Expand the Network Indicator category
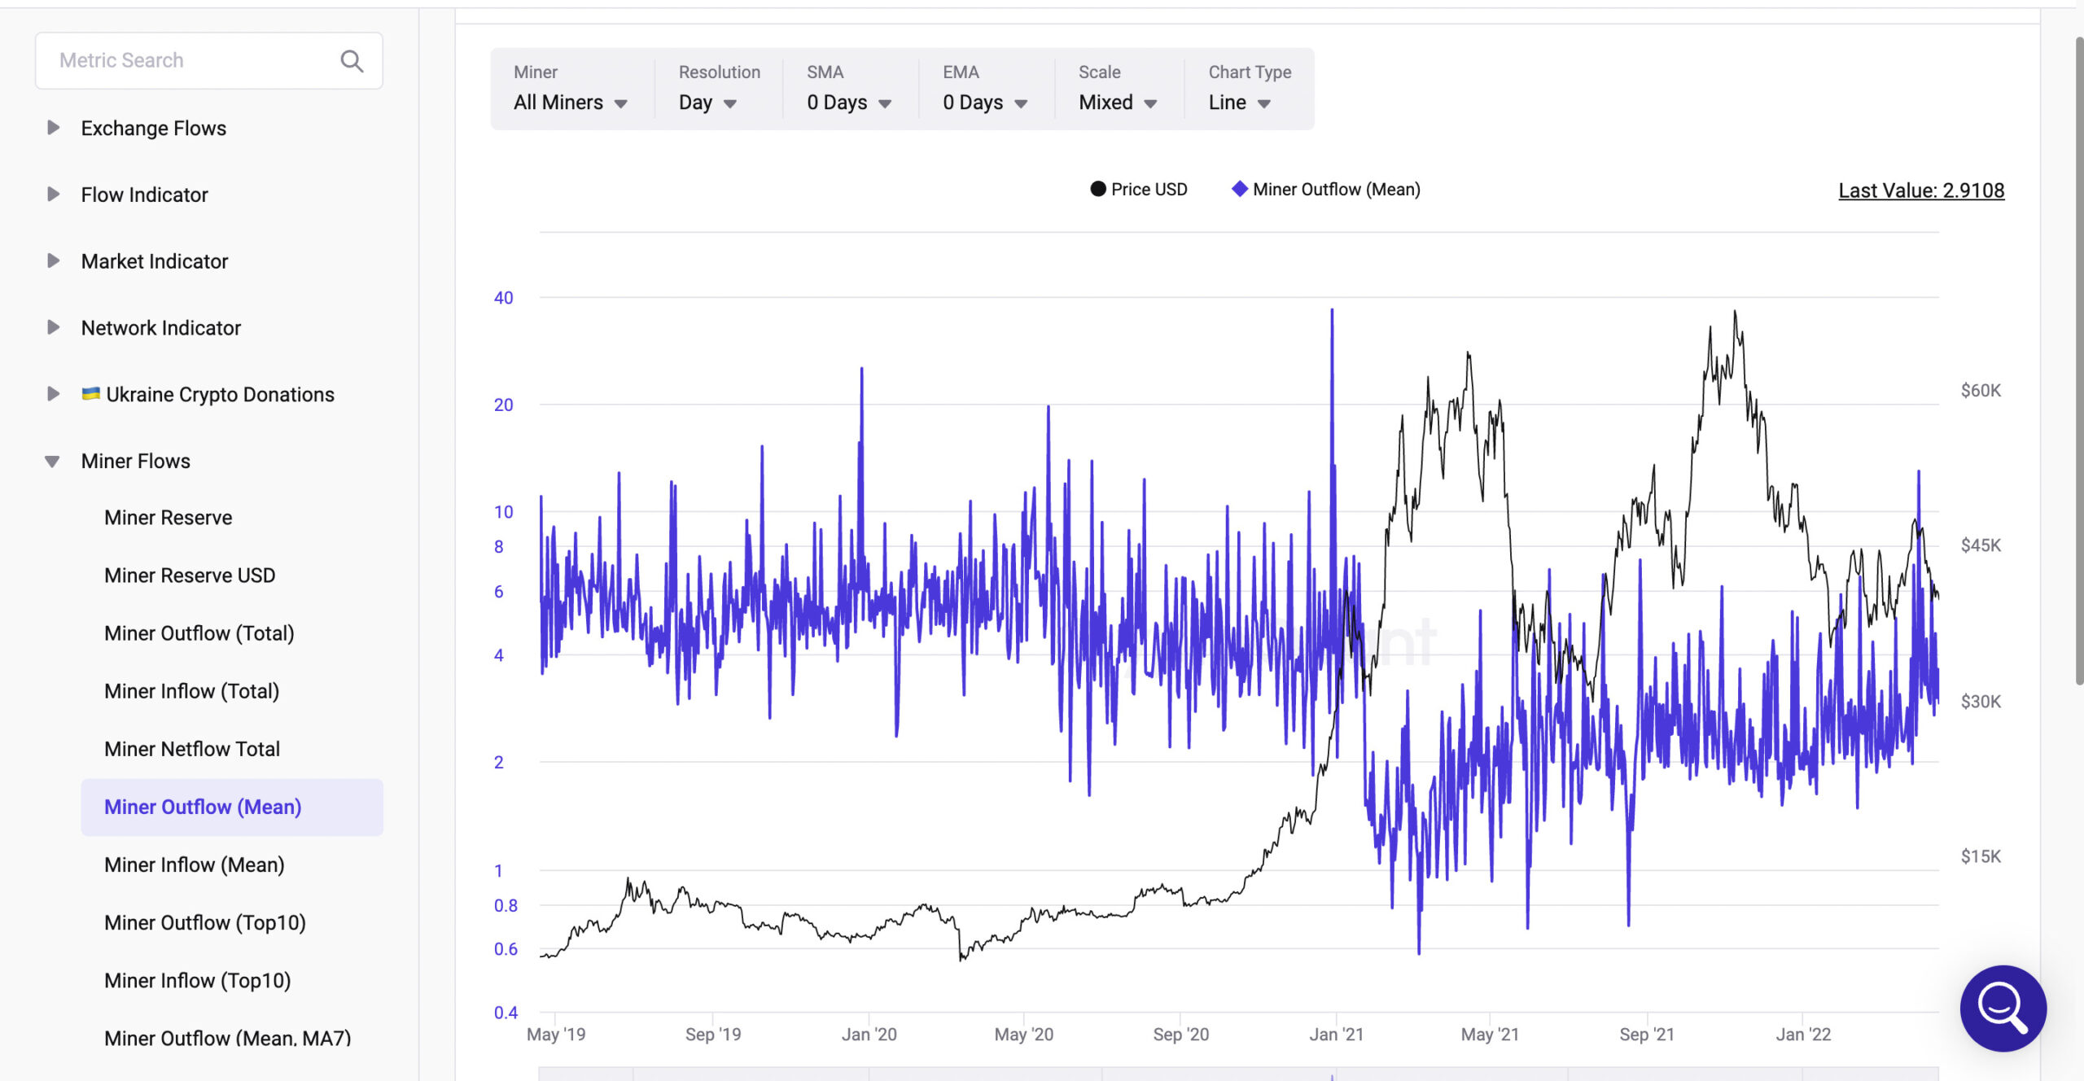Screen dimensions: 2084x1081 pos(53,328)
